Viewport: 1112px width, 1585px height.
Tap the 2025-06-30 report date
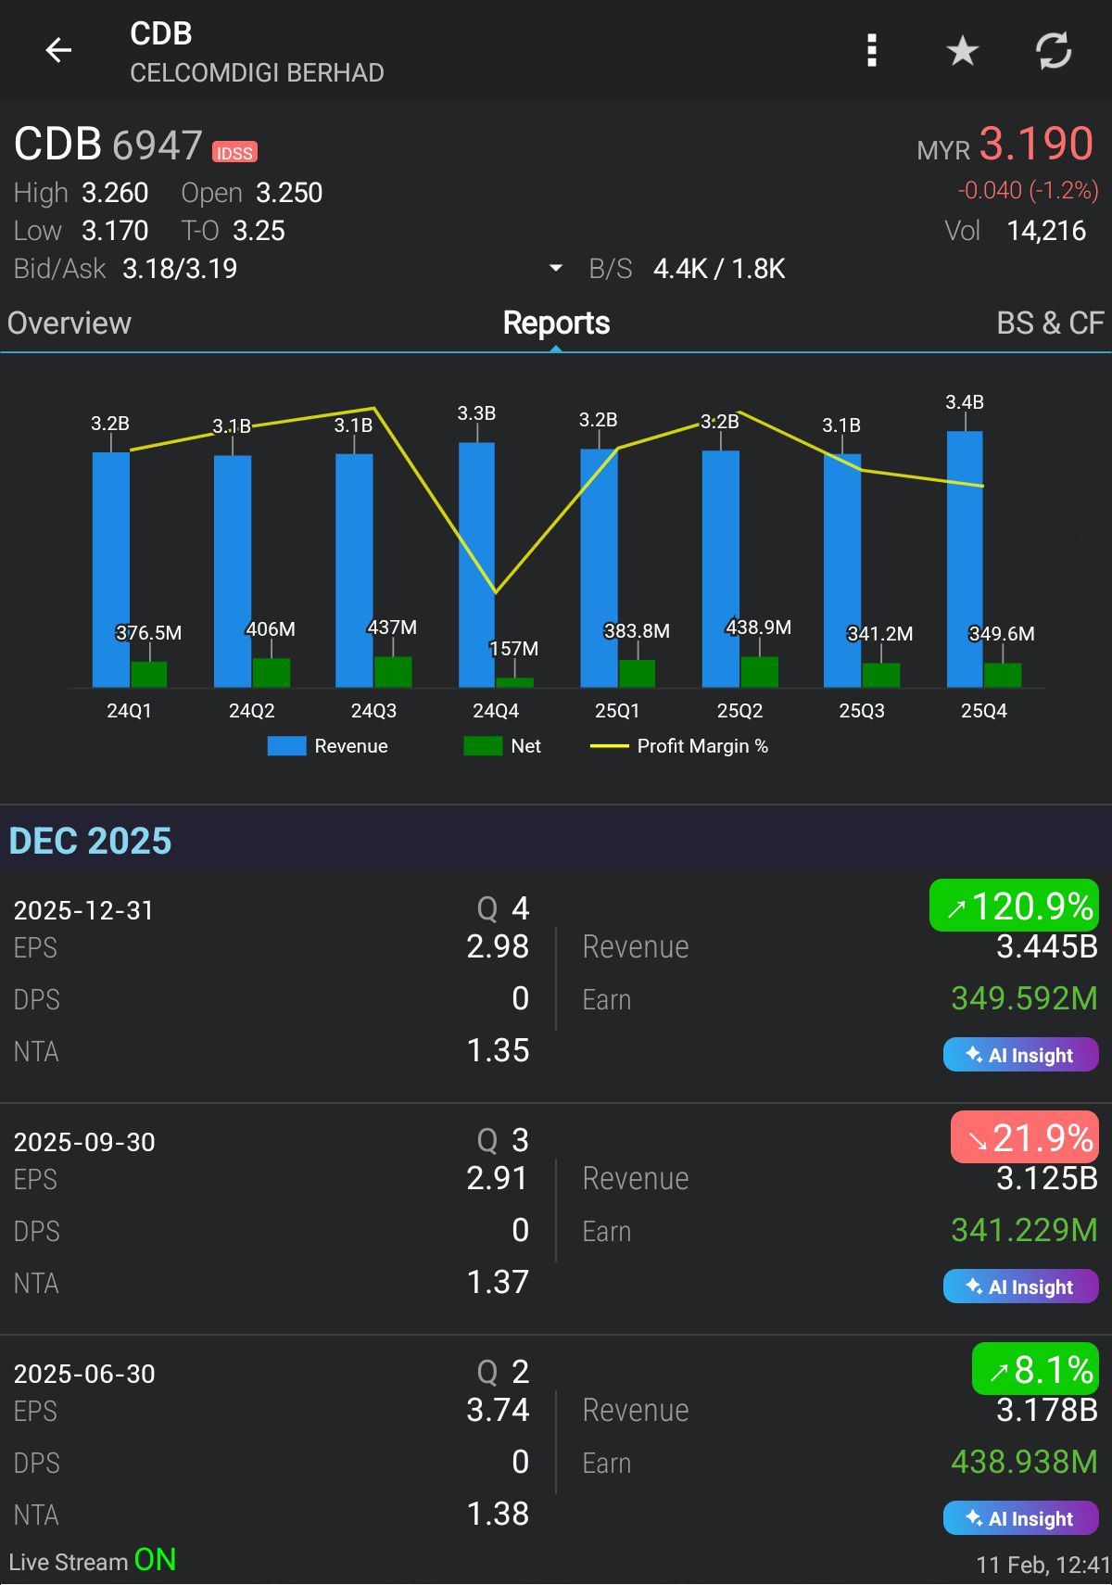tap(84, 1374)
